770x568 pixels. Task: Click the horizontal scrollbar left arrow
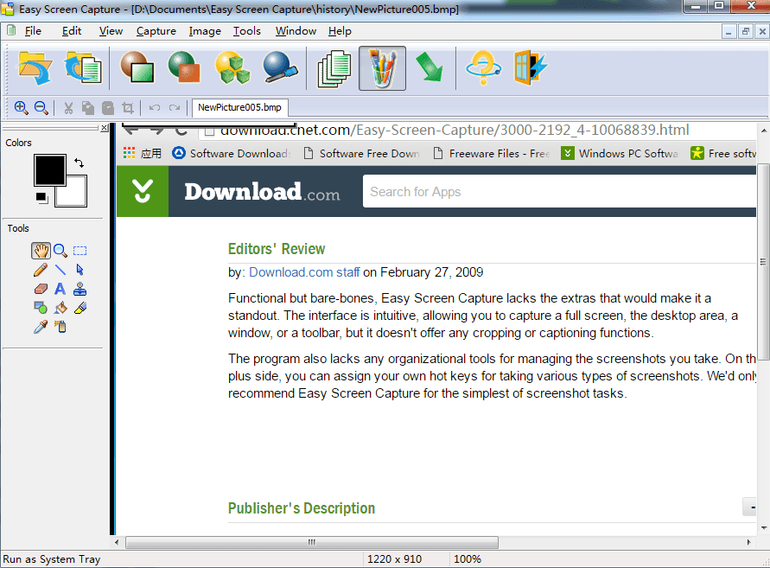[x=117, y=542]
